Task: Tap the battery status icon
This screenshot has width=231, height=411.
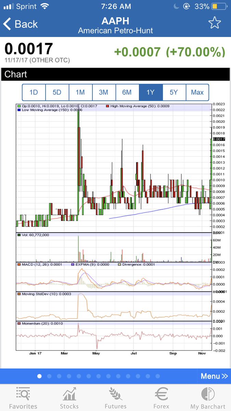Action: 219,6
